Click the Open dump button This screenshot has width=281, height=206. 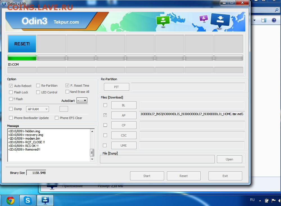coord(229,159)
